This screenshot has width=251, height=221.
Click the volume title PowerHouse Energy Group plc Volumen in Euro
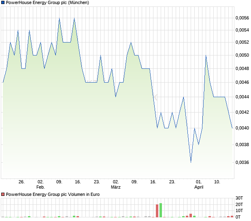[x=53, y=194]
